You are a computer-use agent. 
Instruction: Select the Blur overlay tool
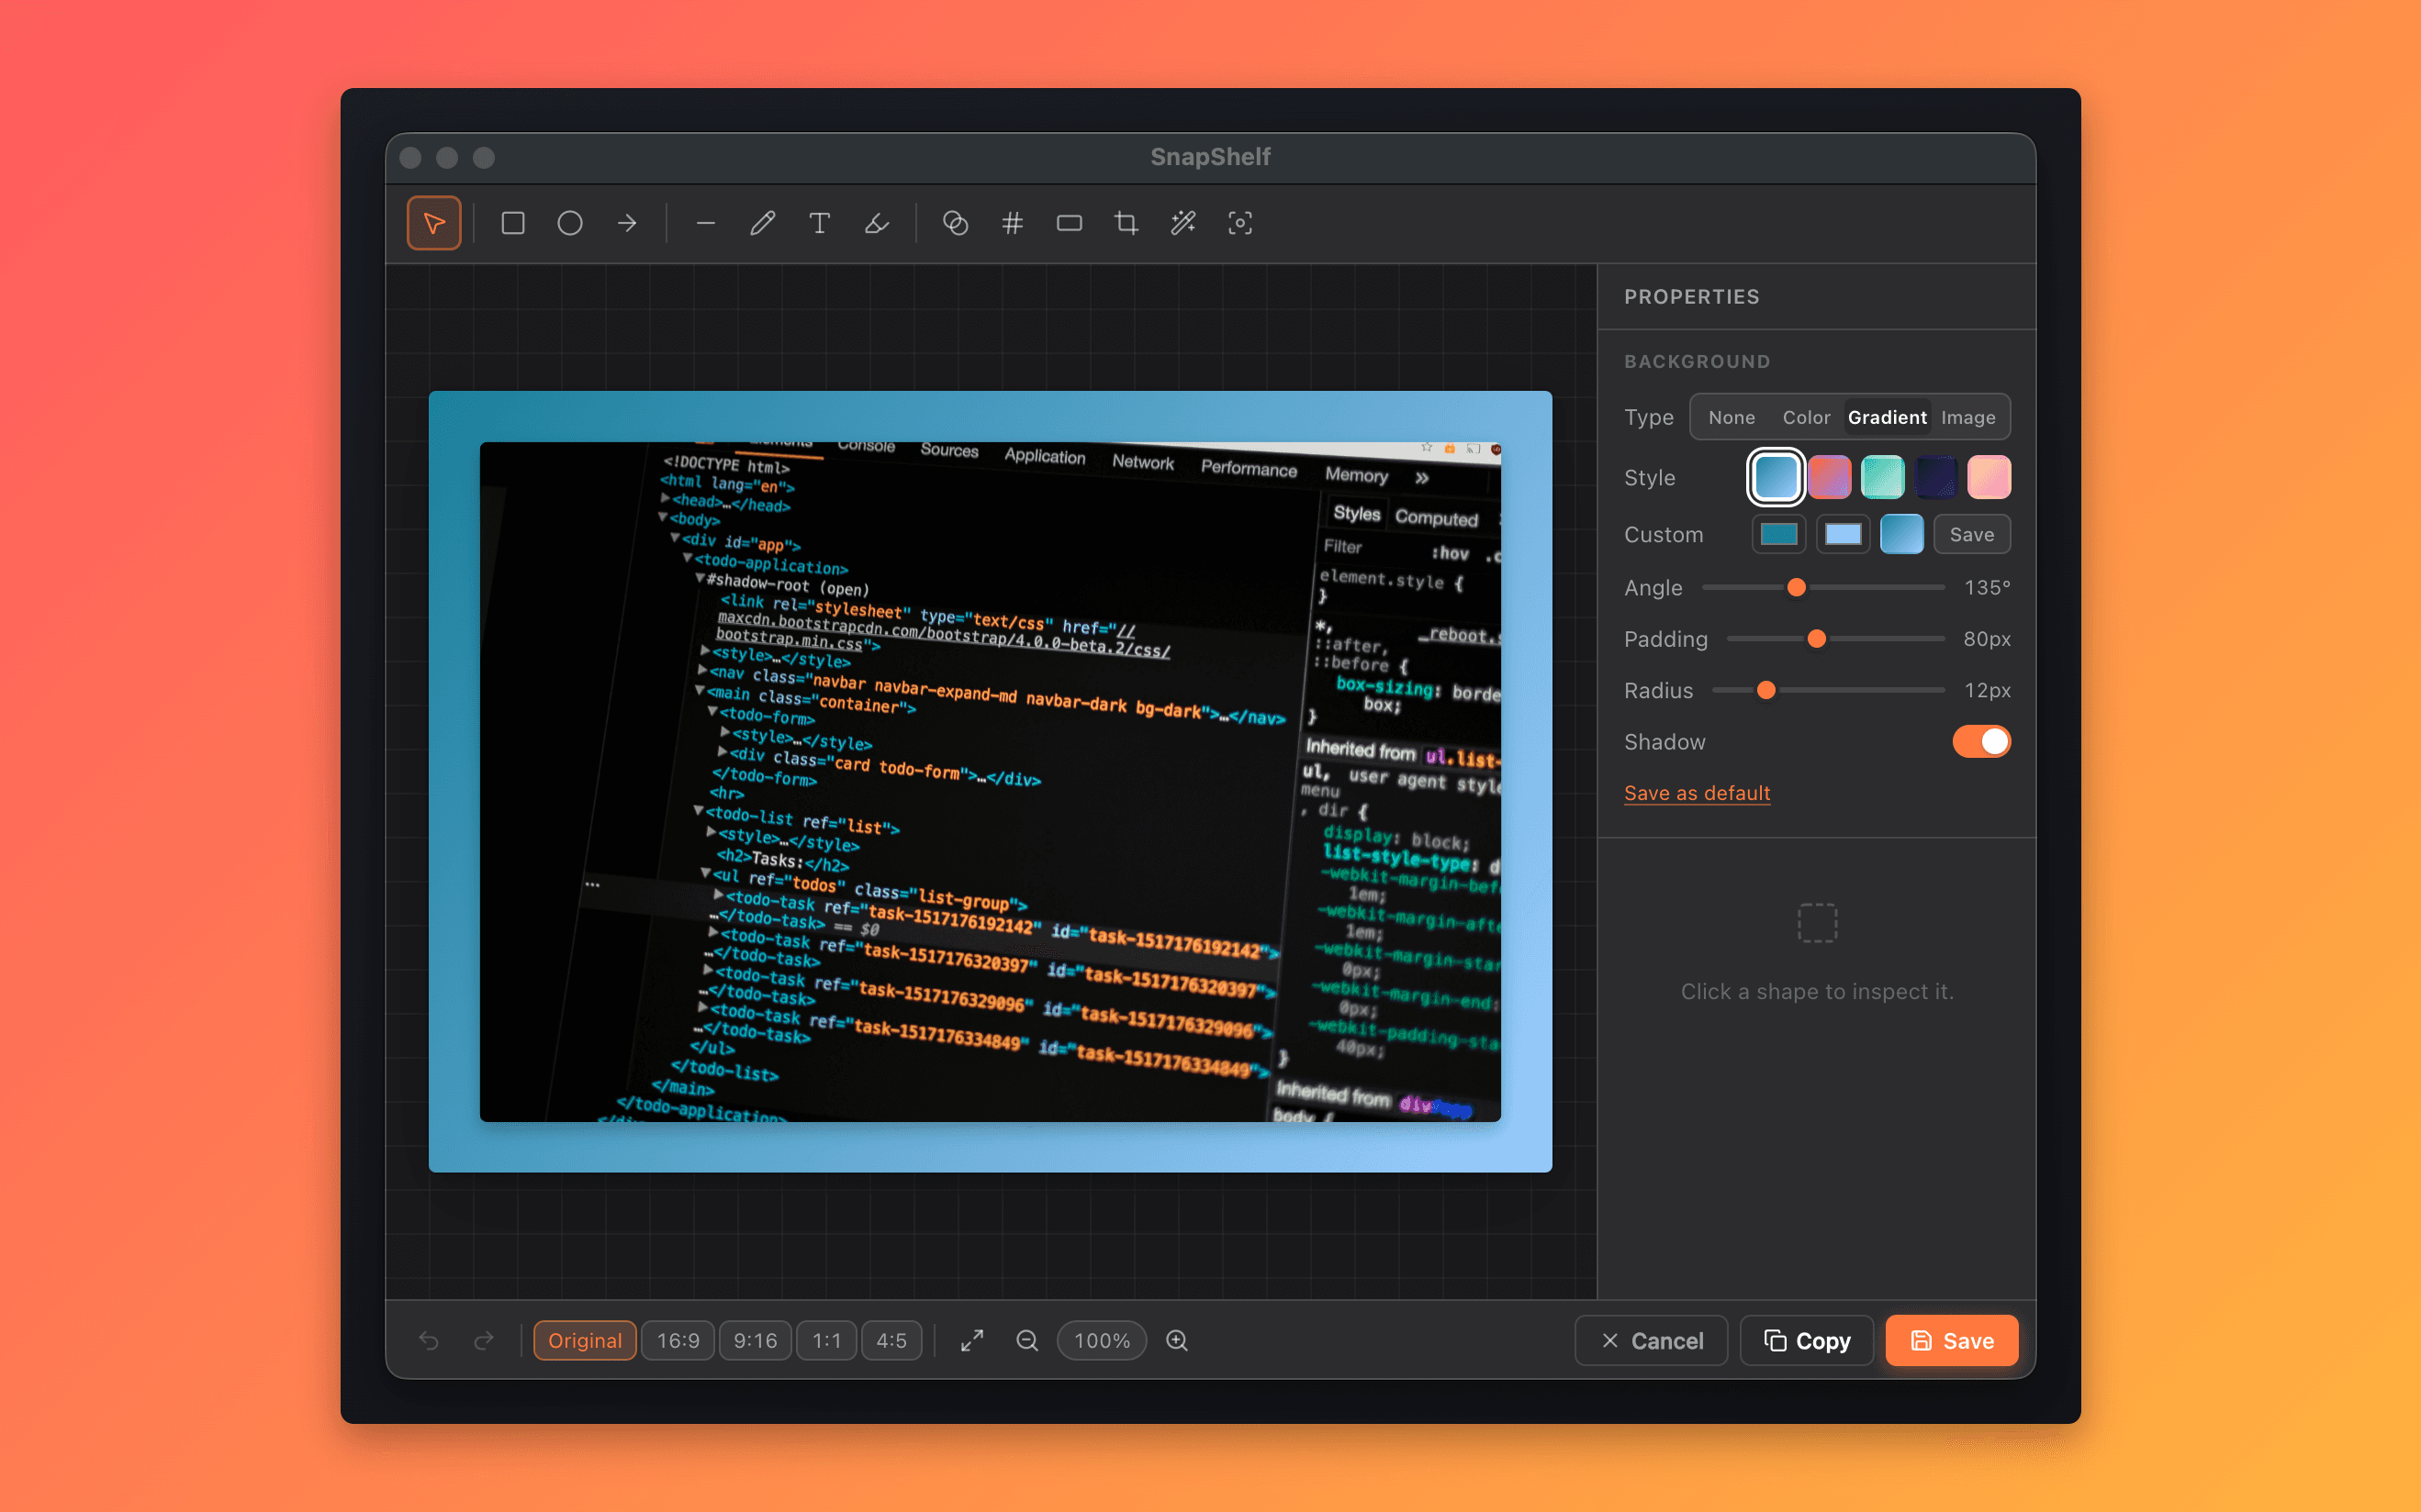956,223
